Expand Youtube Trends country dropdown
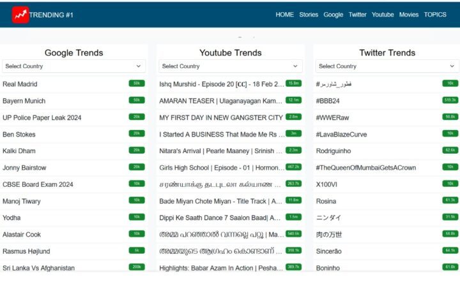The height and width of the screenshot is (303, 460). 230,66
